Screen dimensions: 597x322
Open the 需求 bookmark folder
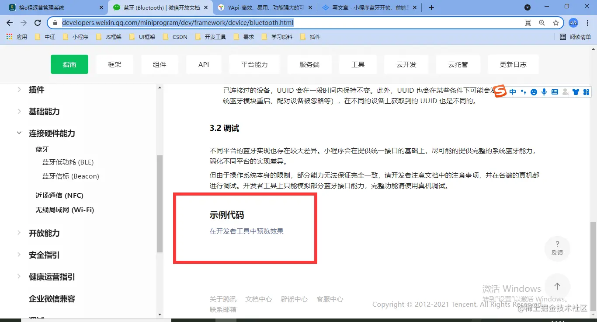click(x=244, y=37)
